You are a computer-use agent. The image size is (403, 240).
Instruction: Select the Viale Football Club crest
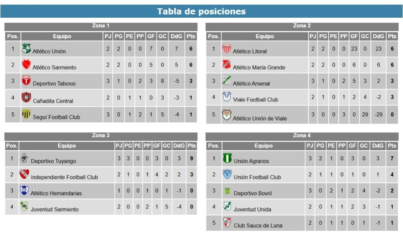[227, 97]
